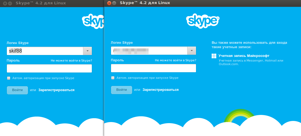Open login dropdown in right Skype window
The height and width of the screenshot is (136, 301).
(192, 51)
